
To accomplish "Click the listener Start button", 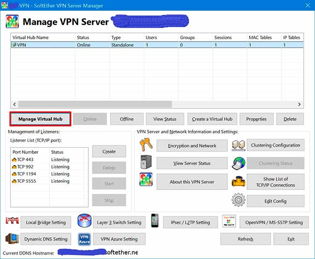I will 109,184.
